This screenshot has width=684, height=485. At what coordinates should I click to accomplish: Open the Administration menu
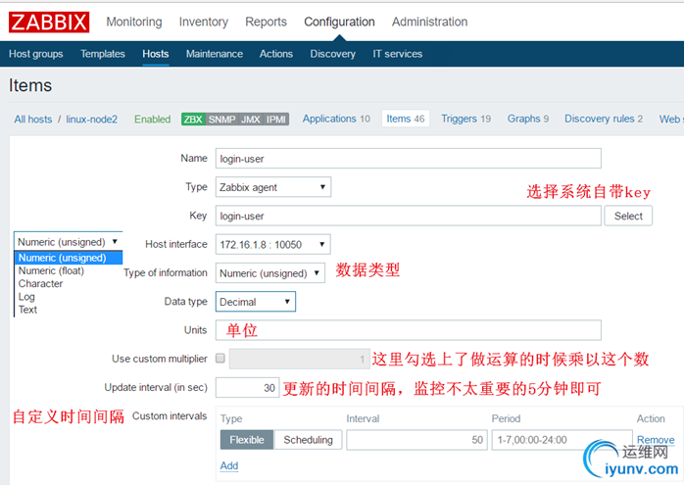pos(429,22)
